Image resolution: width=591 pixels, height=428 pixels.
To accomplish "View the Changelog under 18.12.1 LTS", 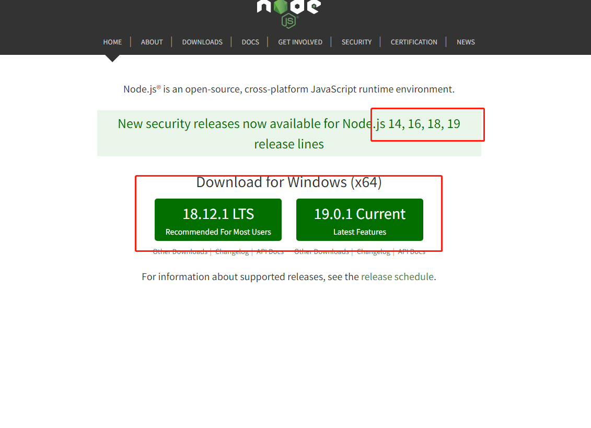I will point(232,251).
